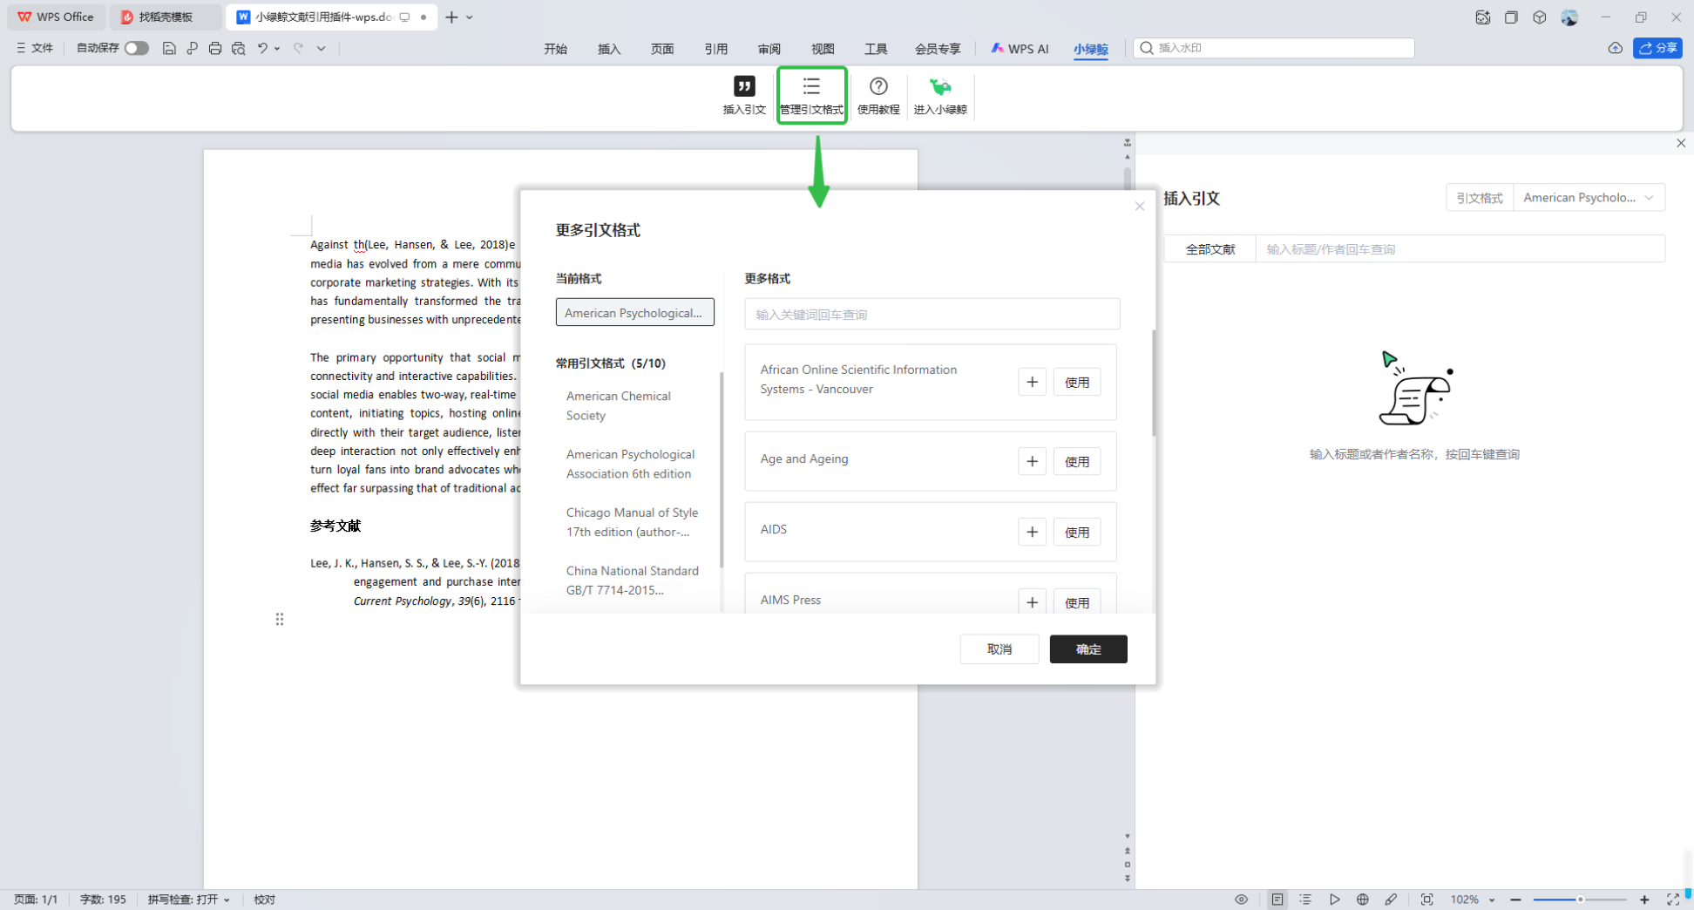Add AIDS format with plus icon

click(x=1032, y=532)
